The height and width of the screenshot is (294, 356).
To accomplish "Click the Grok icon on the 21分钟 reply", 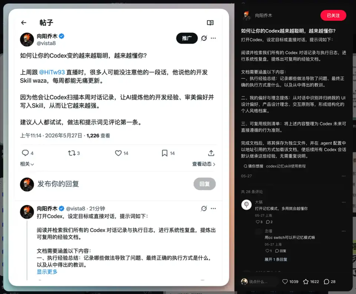I will click(x=204, y=208).
